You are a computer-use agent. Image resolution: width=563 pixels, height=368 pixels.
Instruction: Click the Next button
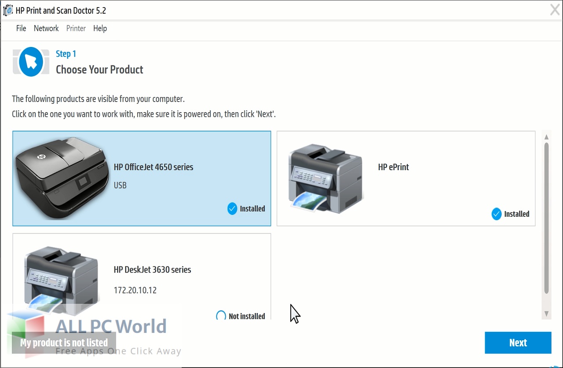coord(518,343)
